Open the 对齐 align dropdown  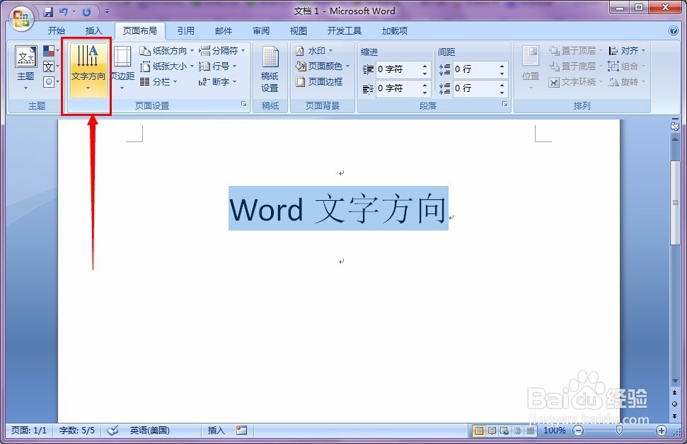coord(627,51)
